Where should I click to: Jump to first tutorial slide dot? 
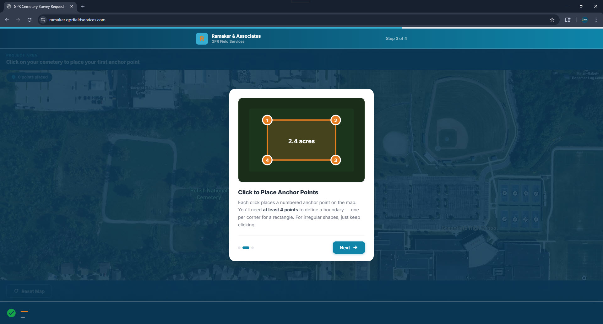click(x=239, y=248)
